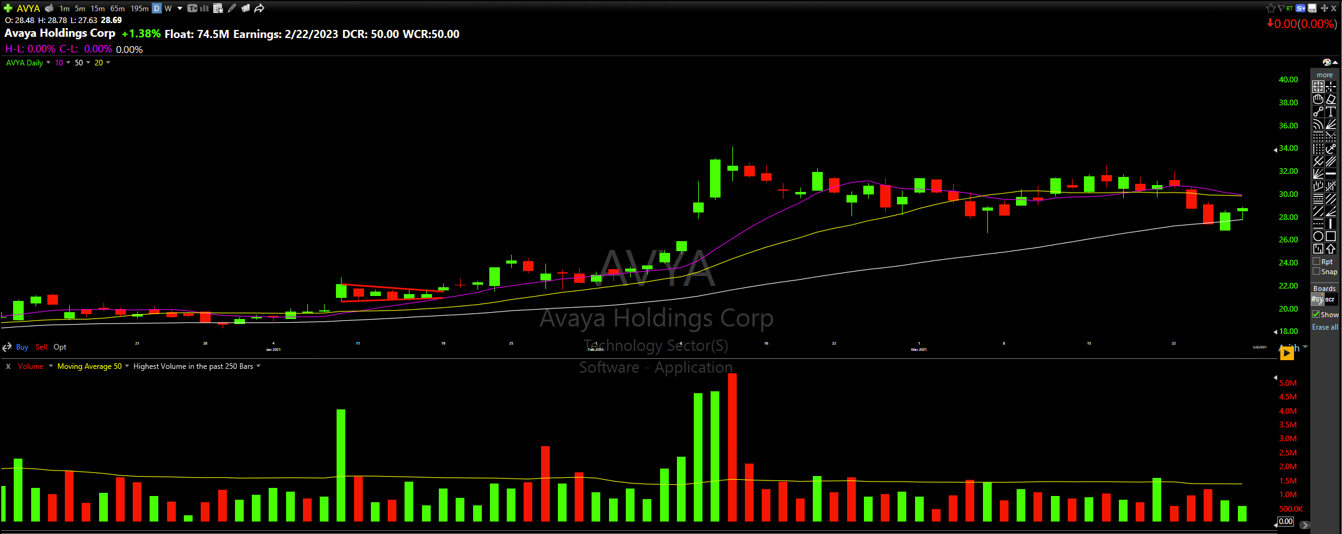The width and height of the screenshot is (1342, 534).
Task: Select the Fibonacci arcs tool
Action: [x=1318, y=124]
